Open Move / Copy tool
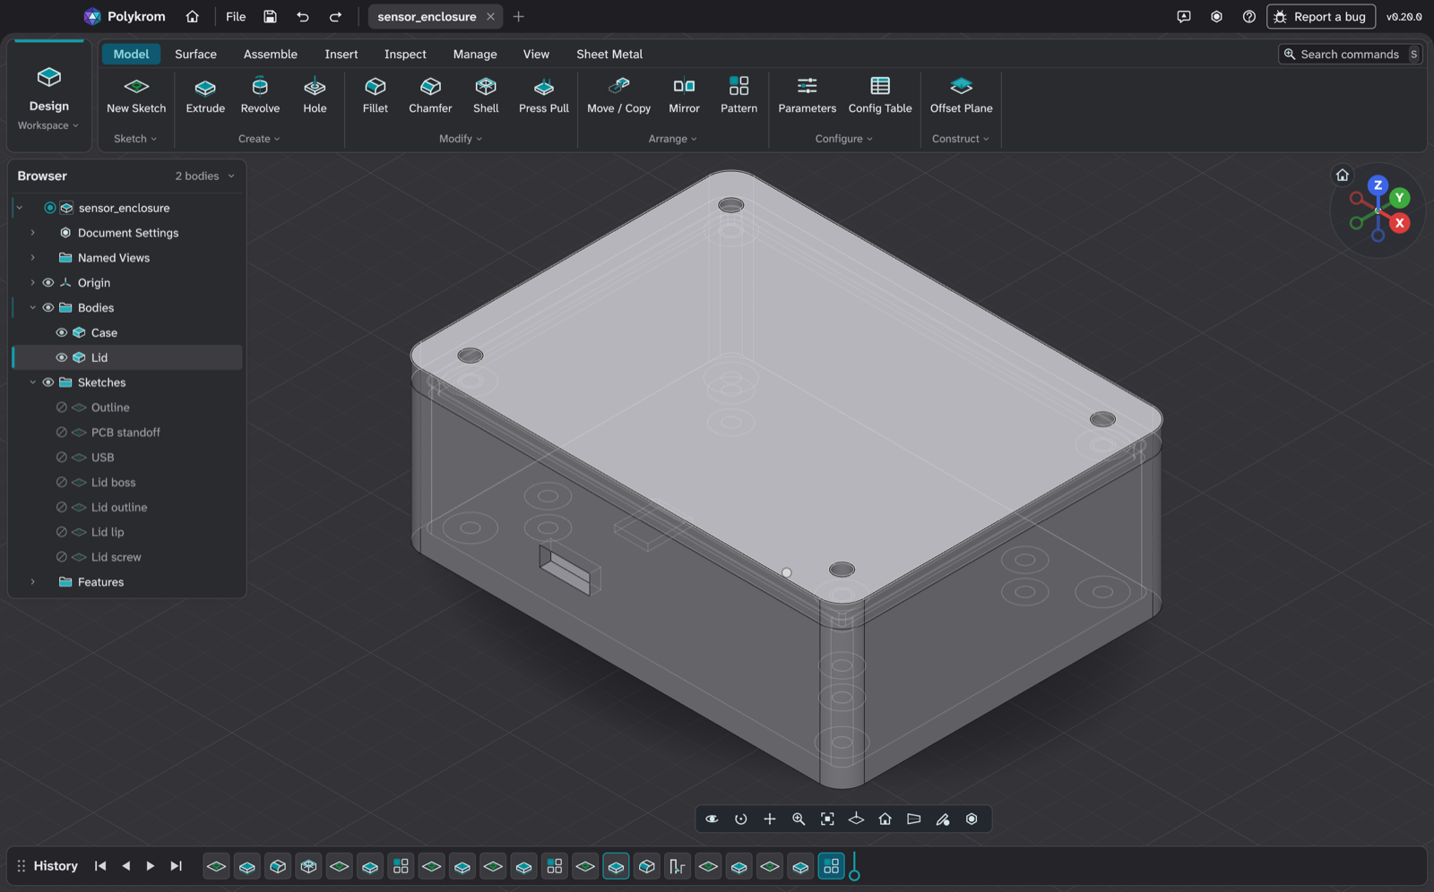The image size is (1434, 892). click(618, 96)
